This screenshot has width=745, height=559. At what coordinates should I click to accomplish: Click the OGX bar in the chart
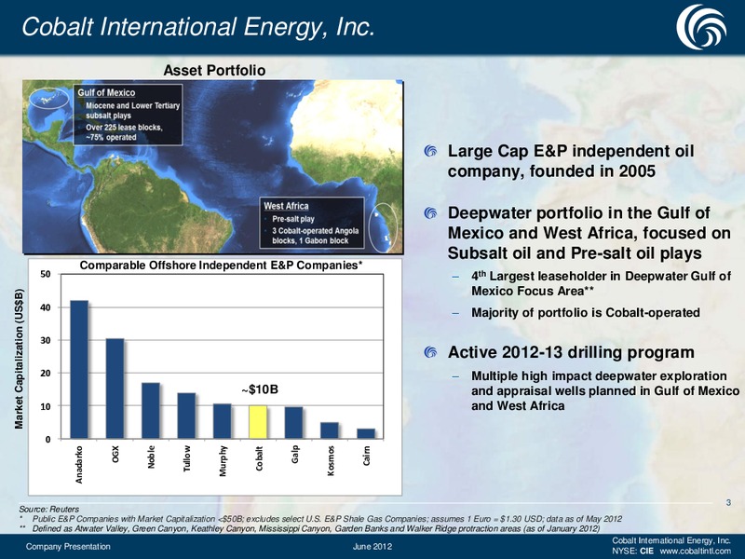115,389
